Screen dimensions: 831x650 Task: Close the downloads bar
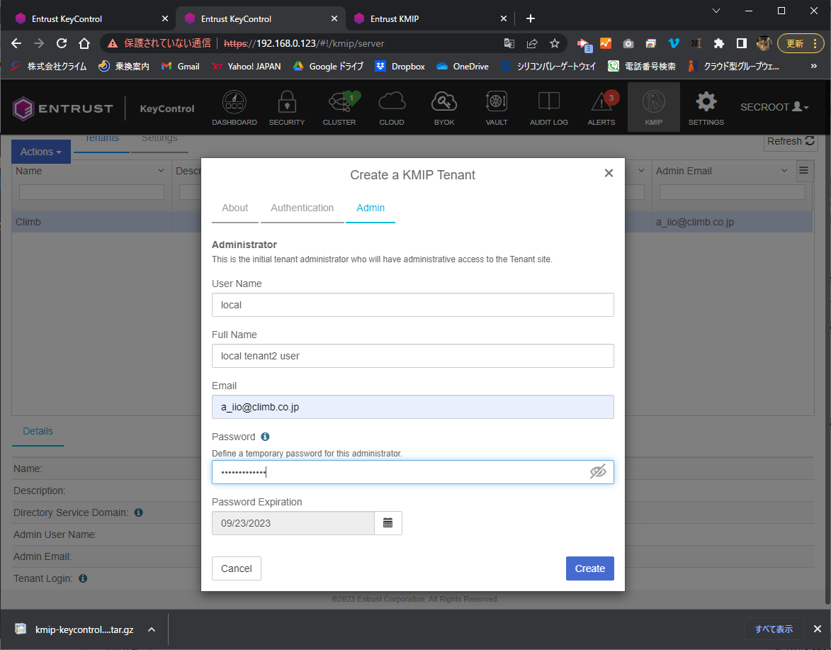click(x=818, y=629)
